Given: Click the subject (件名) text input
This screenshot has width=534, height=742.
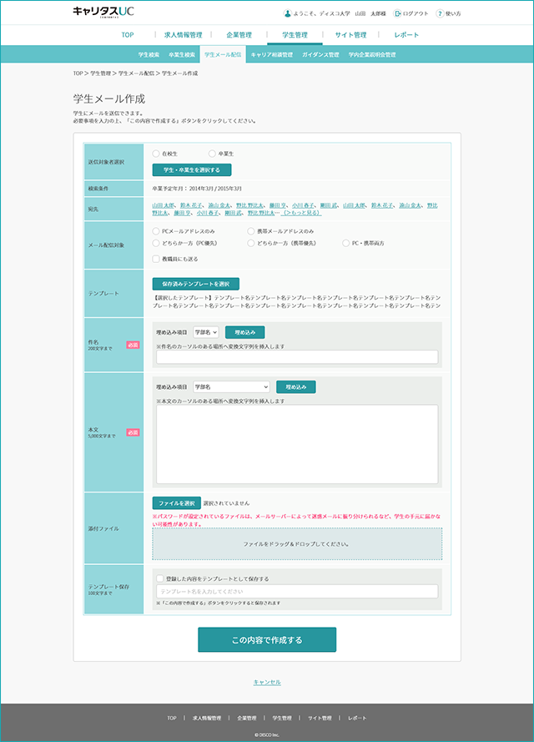Looking at the screenshot, I should 297,357.
